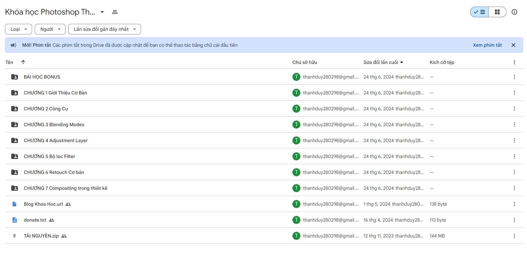Select 'CHƯƠNG 1 Giới Thiệu Cơ Bản' folder
Image resolution: width=527 pixels, height=261 pixels.
pos(55,93)
